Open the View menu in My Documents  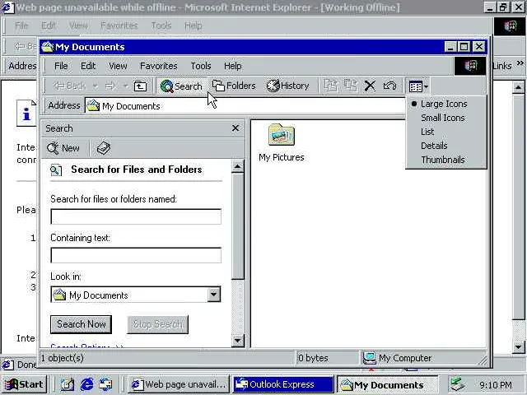[x=118, y=66]
